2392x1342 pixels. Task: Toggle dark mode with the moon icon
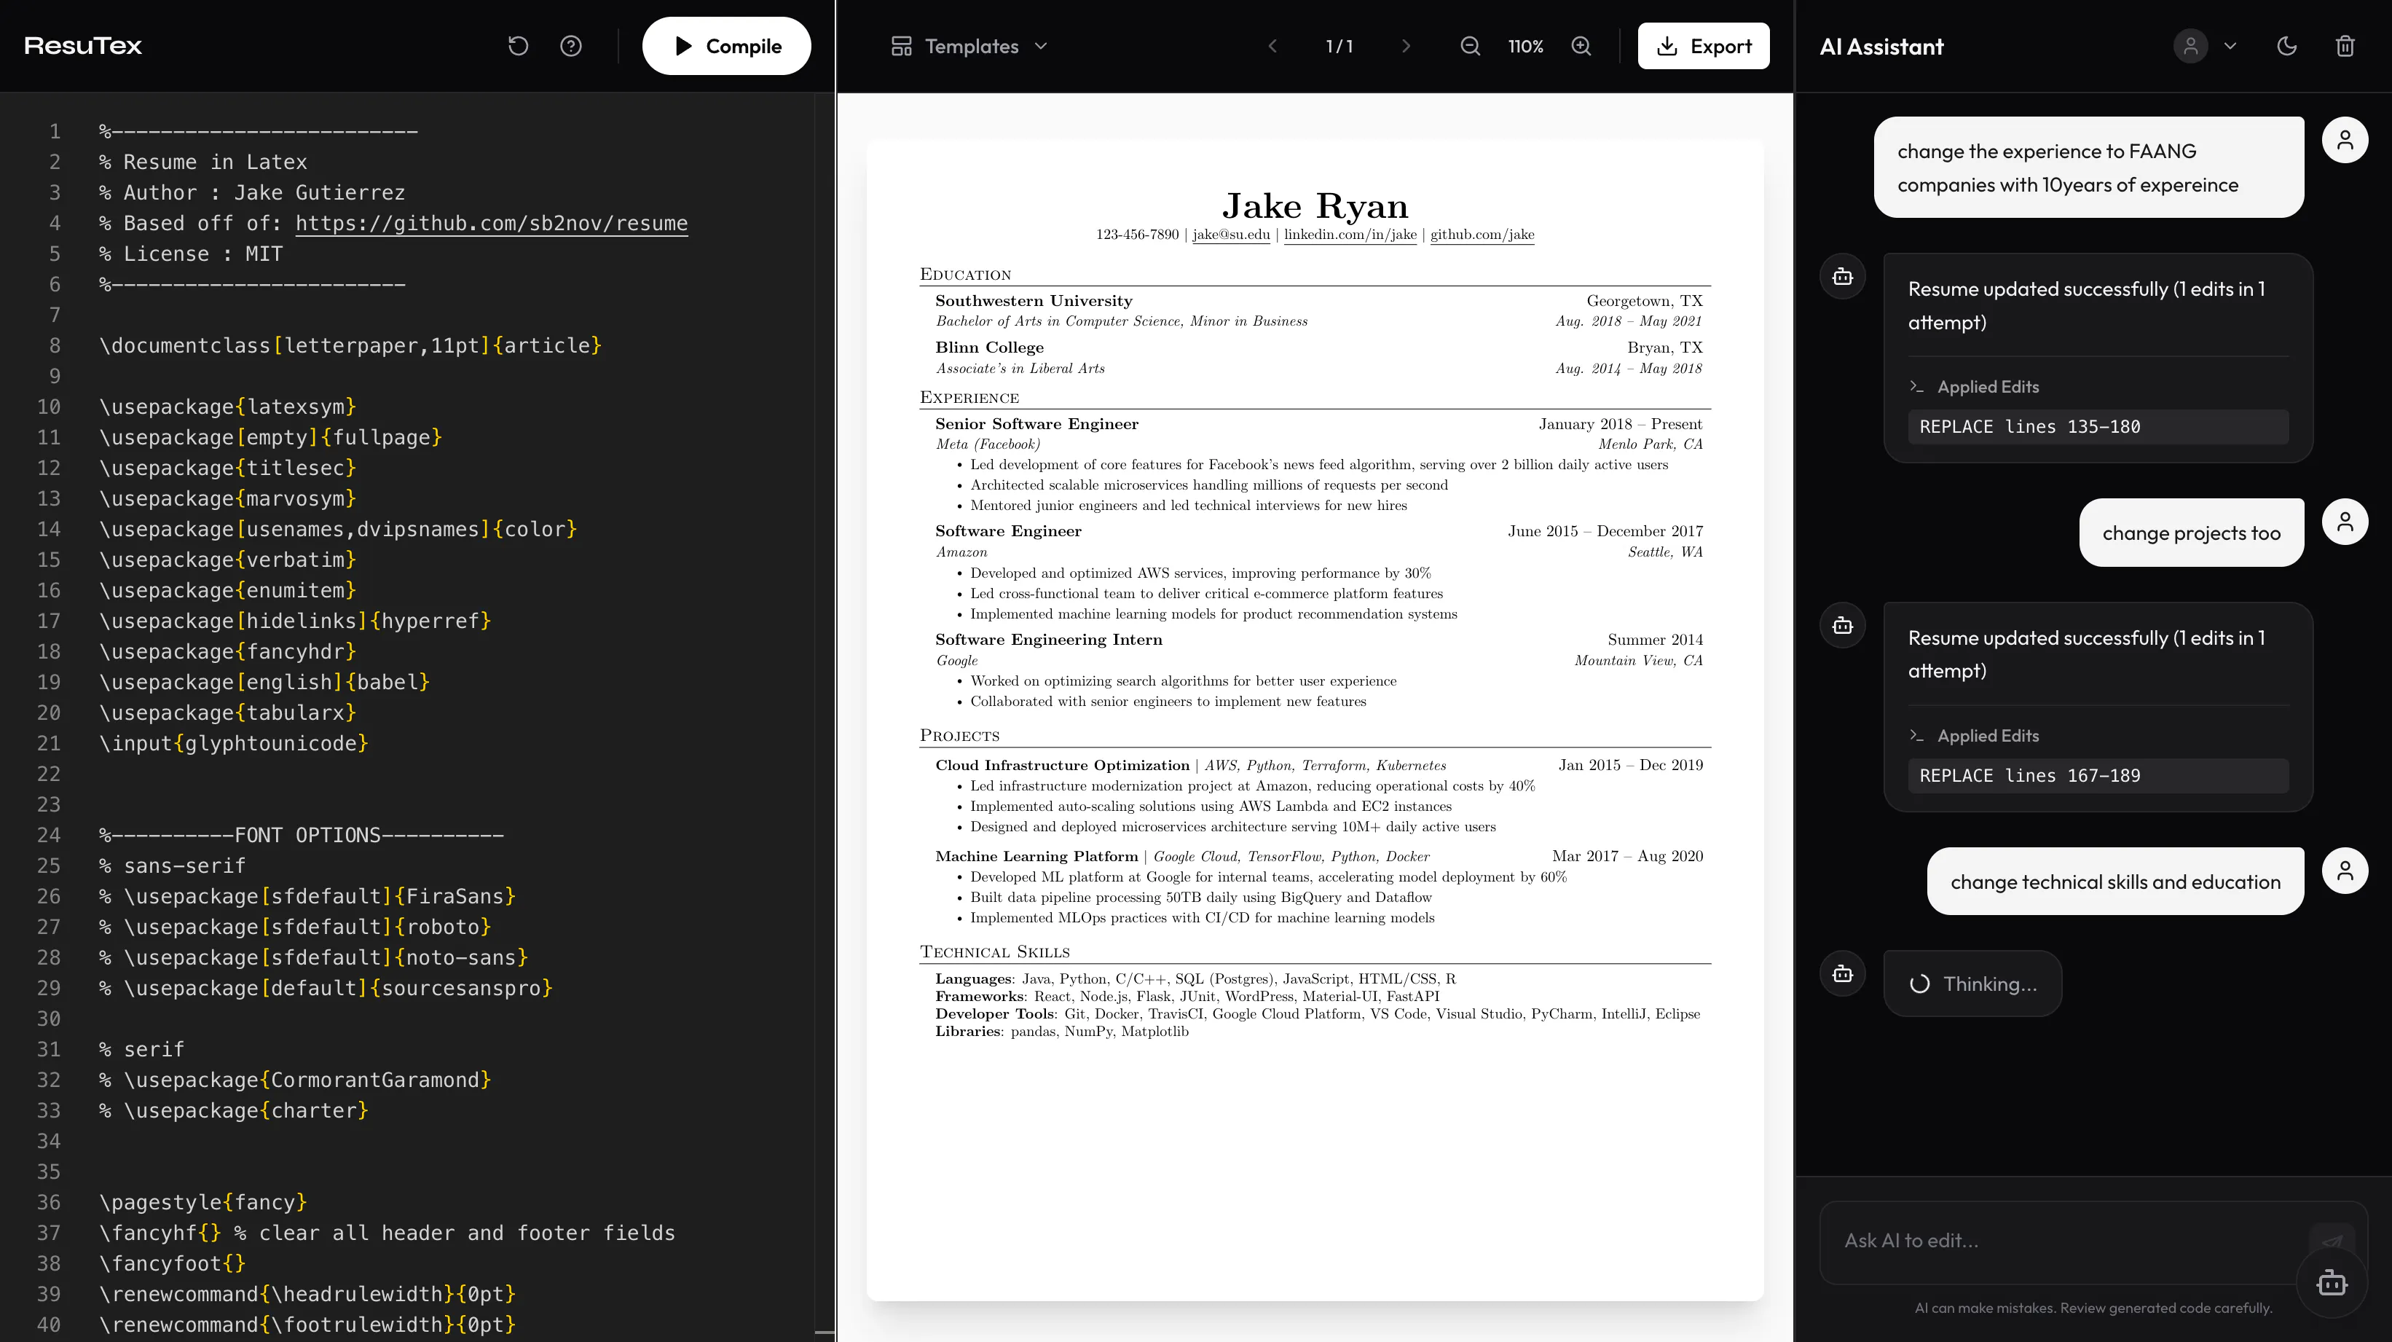tap(2287, 47)
